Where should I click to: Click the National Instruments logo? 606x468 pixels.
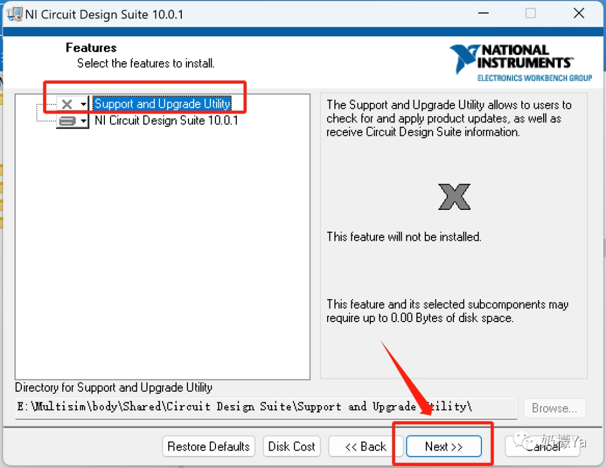pyautogui.click(x=521, y=63)
